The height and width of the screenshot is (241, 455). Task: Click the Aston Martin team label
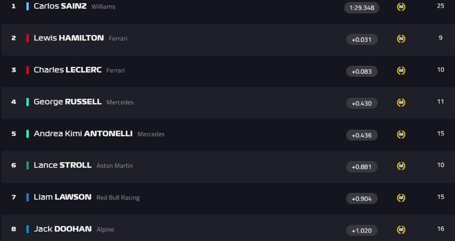[x=114, y=166]
